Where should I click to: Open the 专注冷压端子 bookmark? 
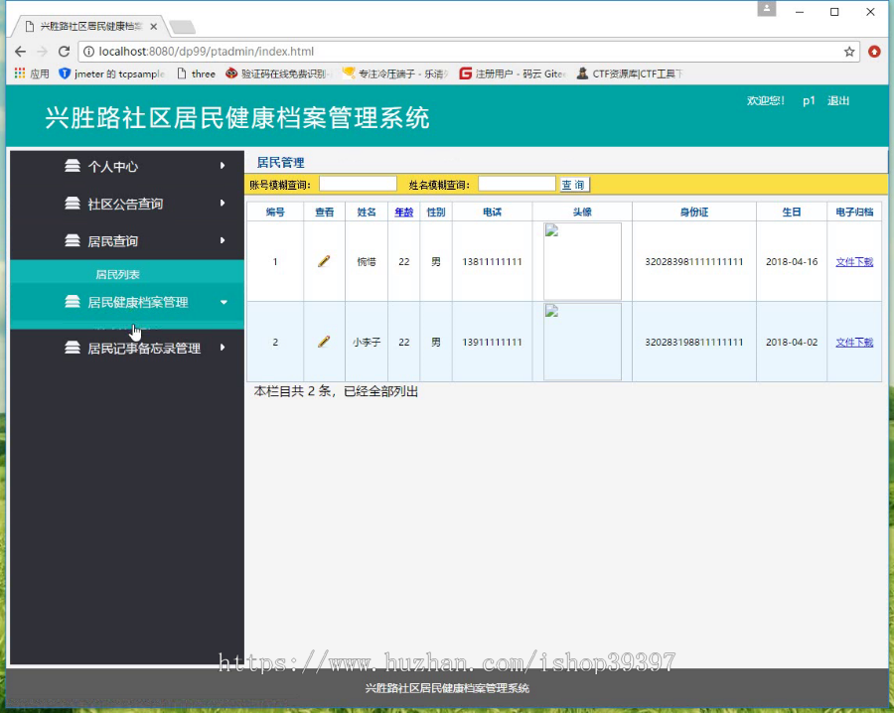tap(395, 73)
